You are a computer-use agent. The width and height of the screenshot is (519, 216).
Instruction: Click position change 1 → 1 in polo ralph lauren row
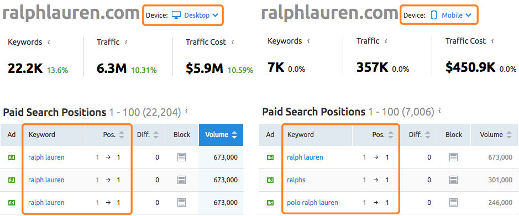(x=376, y=202)
